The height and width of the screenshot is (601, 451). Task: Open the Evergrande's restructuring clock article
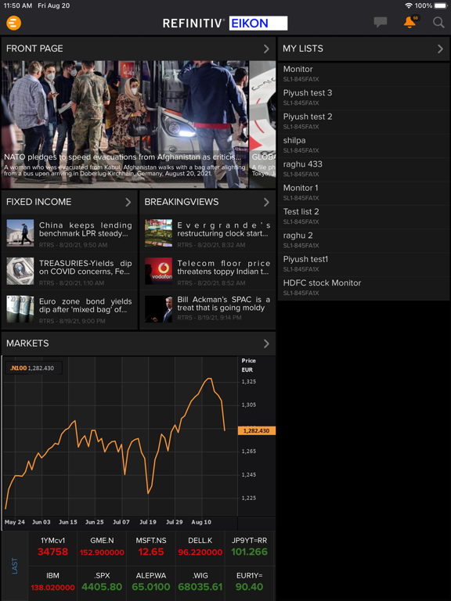point(207,233)
